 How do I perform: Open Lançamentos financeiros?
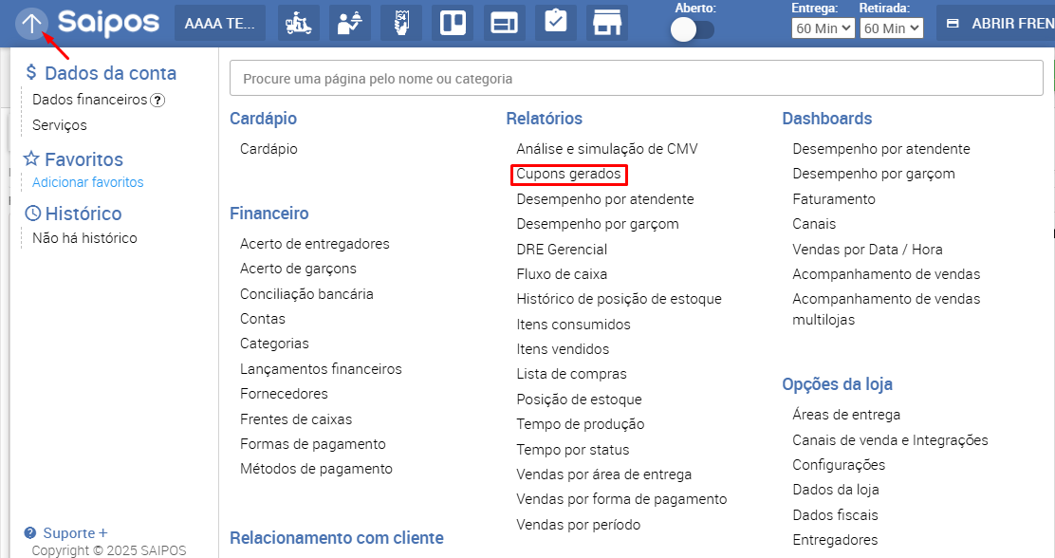coord(321,369)
